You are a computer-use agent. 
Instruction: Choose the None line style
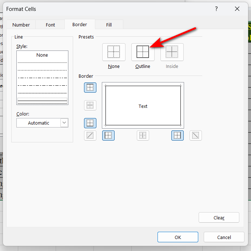(x=42, y=55)
